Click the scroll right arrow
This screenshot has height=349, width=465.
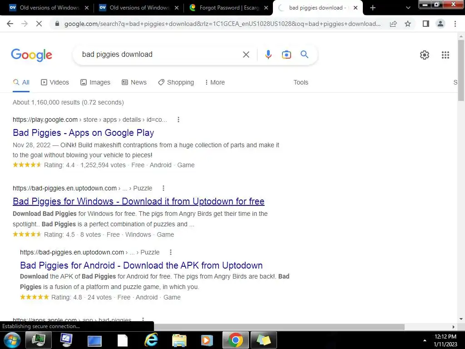tap(453, 327)
